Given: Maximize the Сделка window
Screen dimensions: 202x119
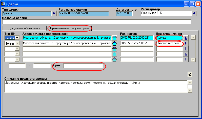Looking at the screenshot, I should pos(192,4).
